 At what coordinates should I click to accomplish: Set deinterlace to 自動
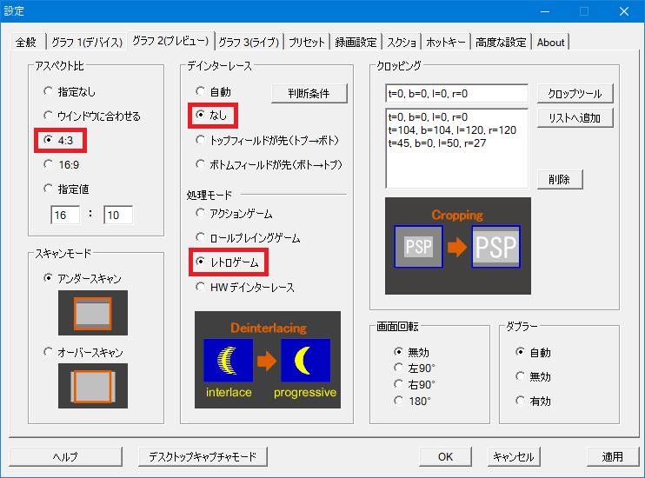coord(213,91)
